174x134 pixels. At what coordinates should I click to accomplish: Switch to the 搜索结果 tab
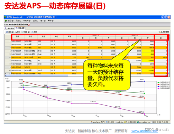(20, 28)
